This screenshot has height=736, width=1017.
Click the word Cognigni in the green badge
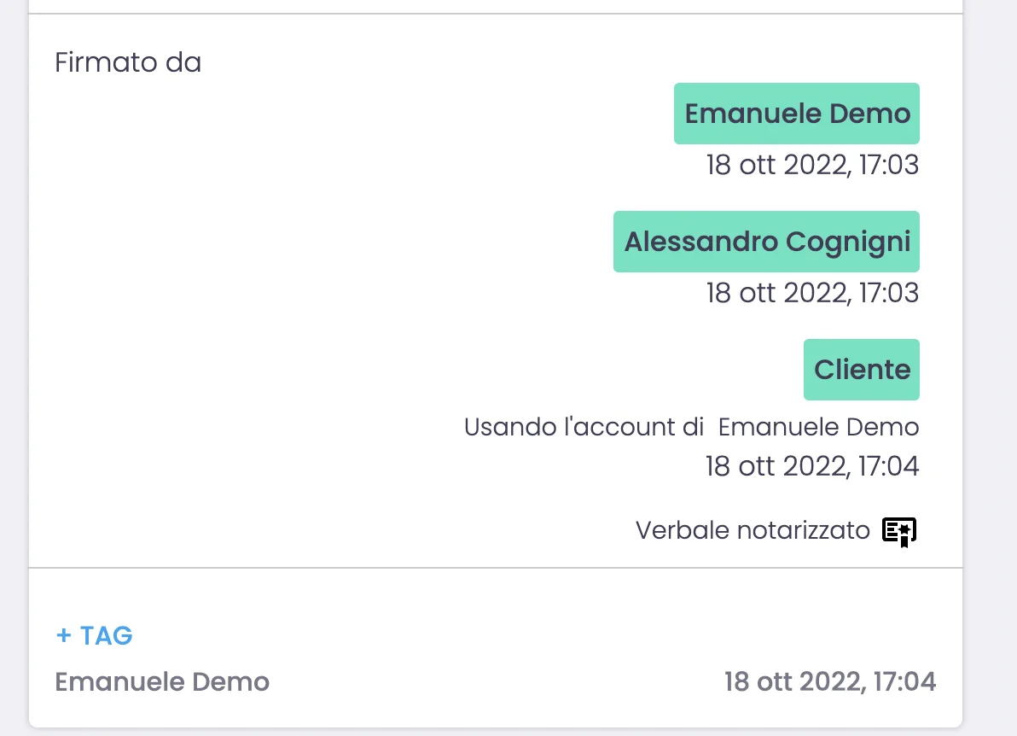[x=848, y=242]
